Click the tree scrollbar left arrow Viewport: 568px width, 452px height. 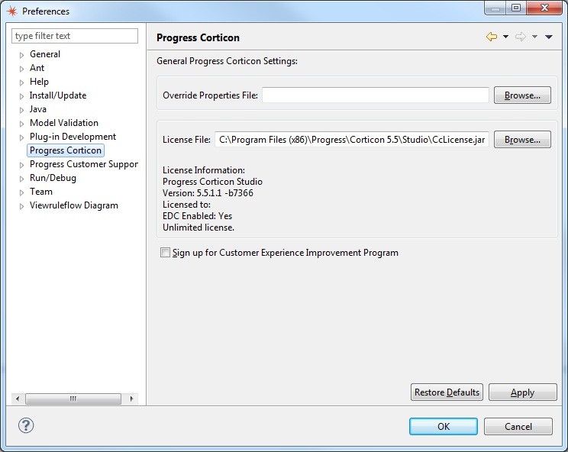click(x=18, y=399)
